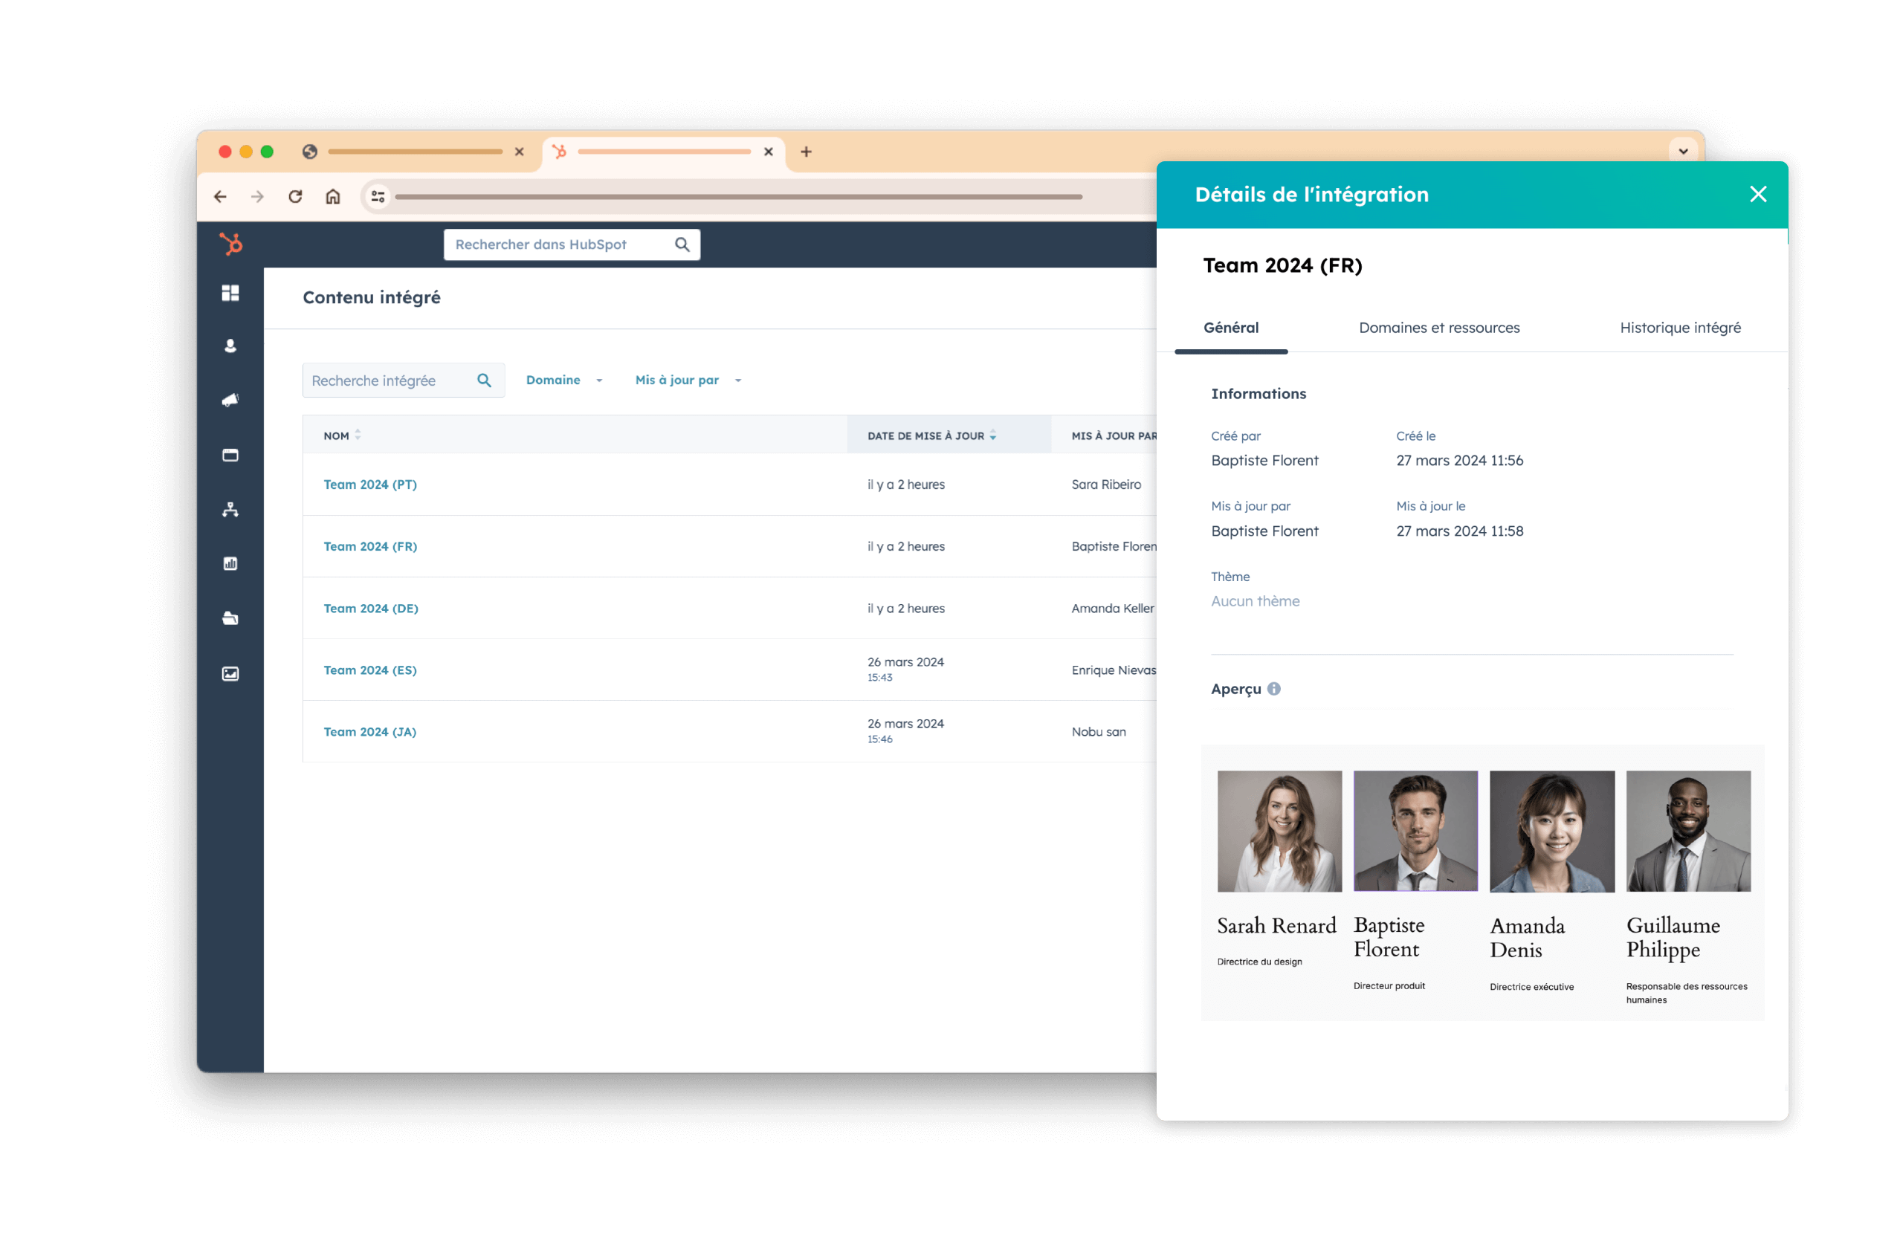Open the Team 2024 (DE) link
This screenshot has width=1903, height=1241.
pyautogui.click(x=371, y=608)
